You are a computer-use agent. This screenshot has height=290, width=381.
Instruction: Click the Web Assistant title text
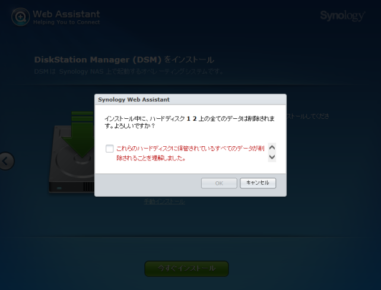click(66, 14)
